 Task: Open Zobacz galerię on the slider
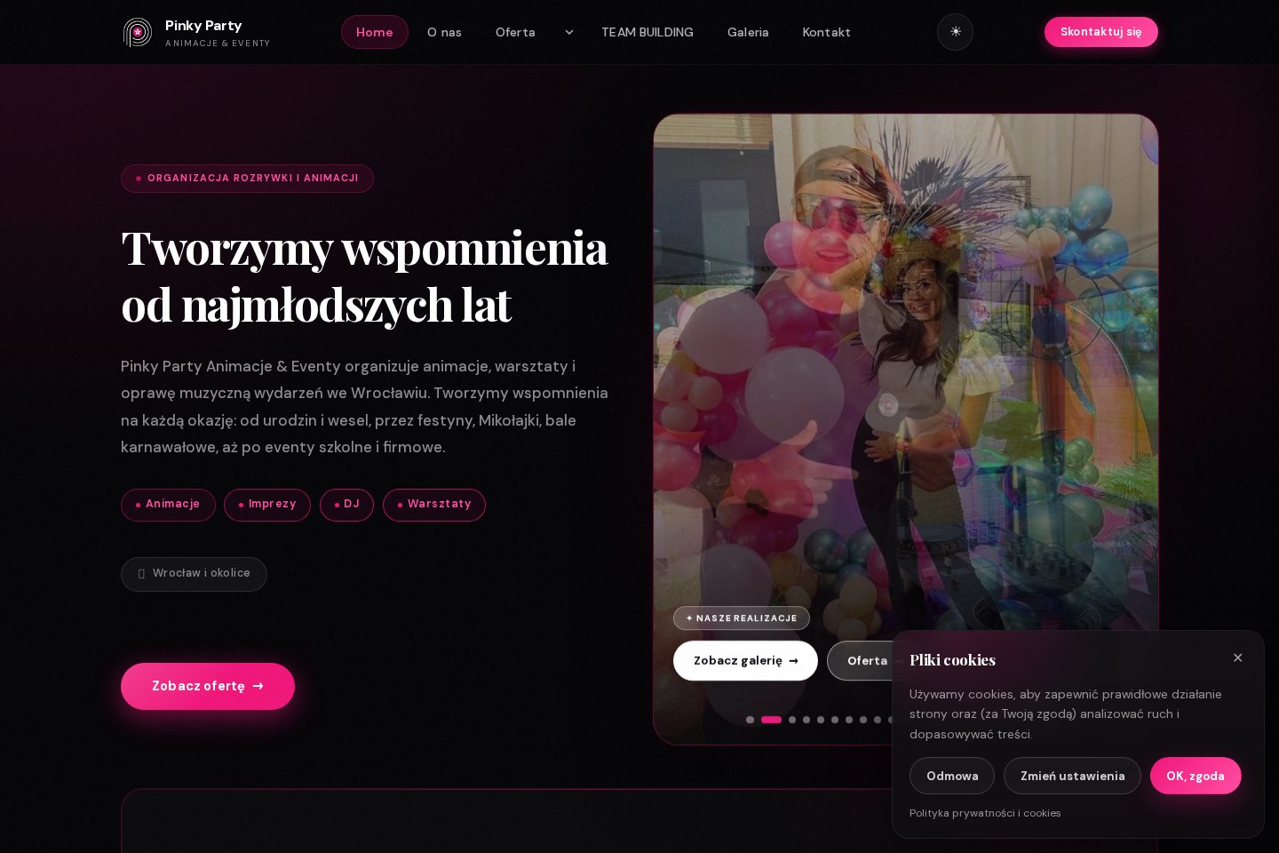[745, 660]
